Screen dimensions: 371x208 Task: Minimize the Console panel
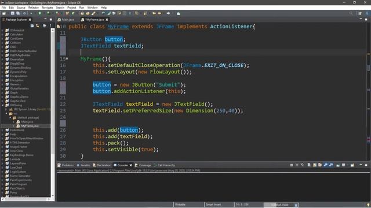coord(361,165)
